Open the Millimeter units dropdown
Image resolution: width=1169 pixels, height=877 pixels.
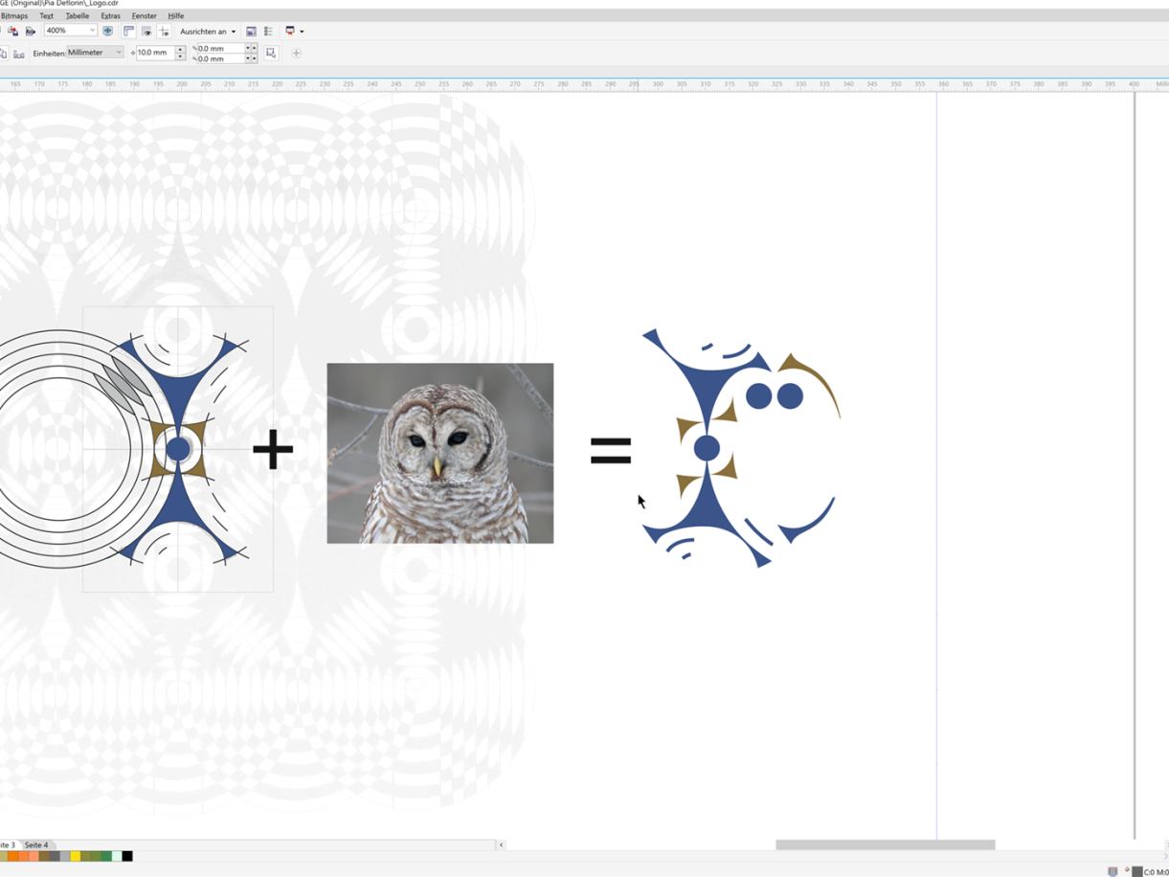(119, 53)
